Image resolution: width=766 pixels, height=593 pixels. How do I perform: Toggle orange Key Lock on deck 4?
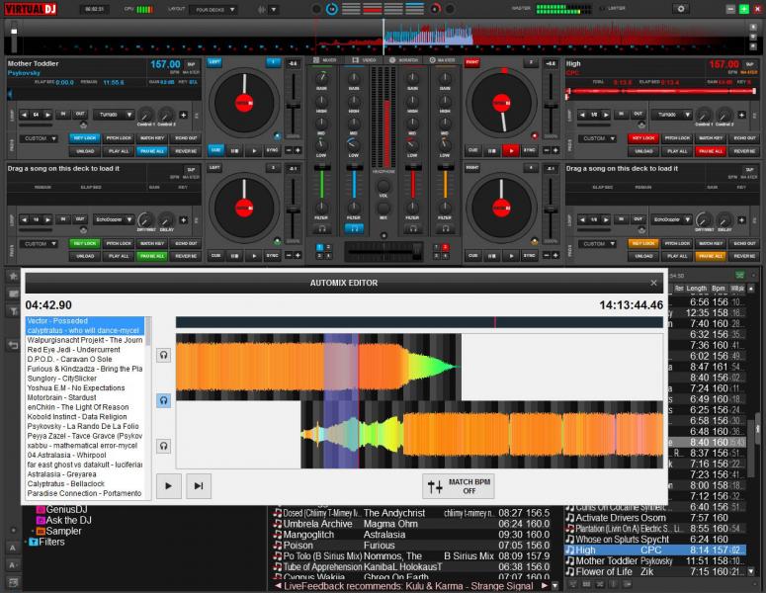pos(643,243)
